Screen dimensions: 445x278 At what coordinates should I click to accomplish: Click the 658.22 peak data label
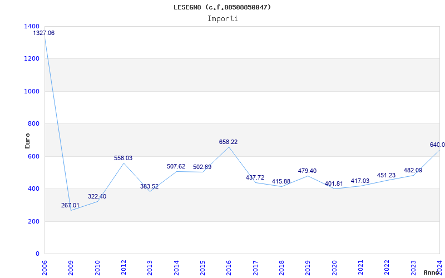point(228,142)
